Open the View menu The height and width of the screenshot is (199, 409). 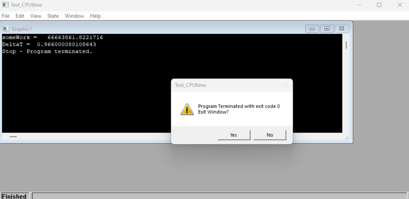coord(36,16)
